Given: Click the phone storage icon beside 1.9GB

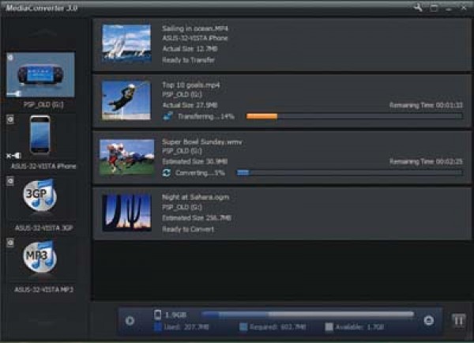Looking at the screenshot, I should pos(158,314).
